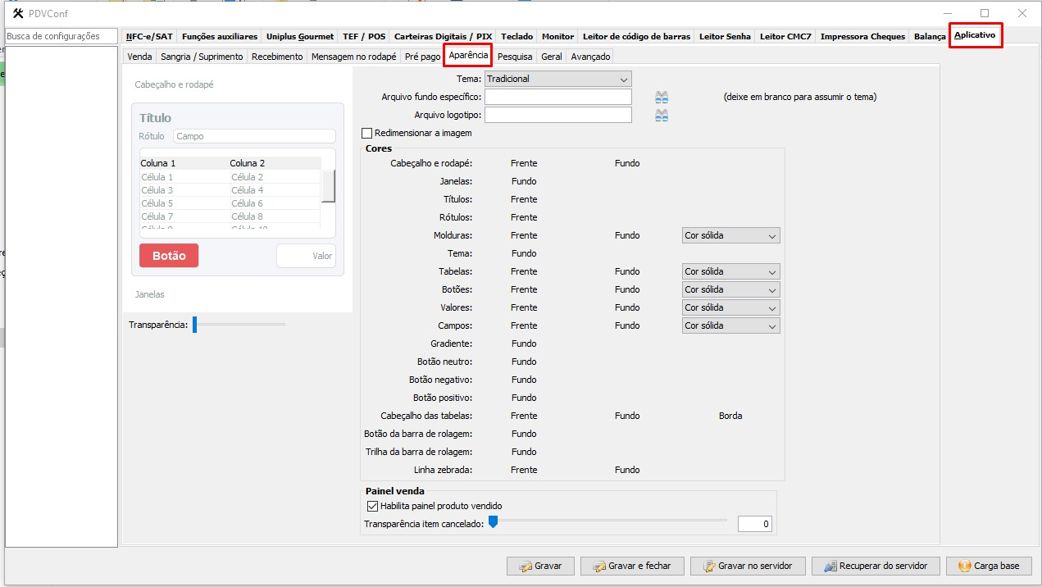Screen dimensions: 1042x587
Task: Click Cabeçalho e rodapé Frente color
Action: coord(524,163)
